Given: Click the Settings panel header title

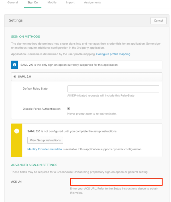Looking at the screenshot, I should pyautogui.click(x=16, y=21).
